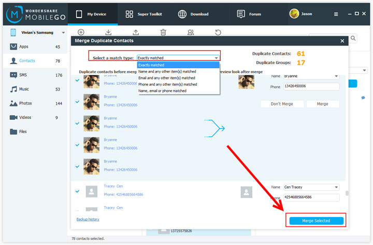This screenshot has height=245, width=373.
Task: Click the Phone field 13426450006 in preview
Action: tap(311, 86)
